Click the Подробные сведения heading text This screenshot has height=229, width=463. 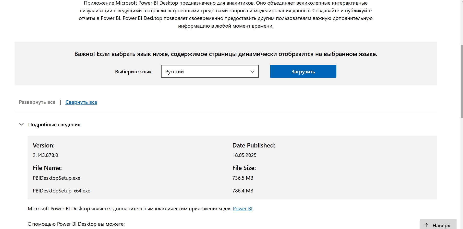point(54,124)
